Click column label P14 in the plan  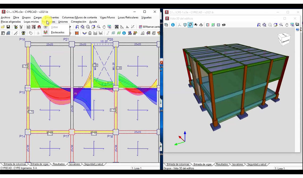click(x=22, y=136)
